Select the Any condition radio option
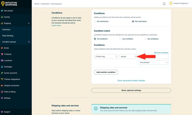The image size is (192, 115). [x=121, y=39]
